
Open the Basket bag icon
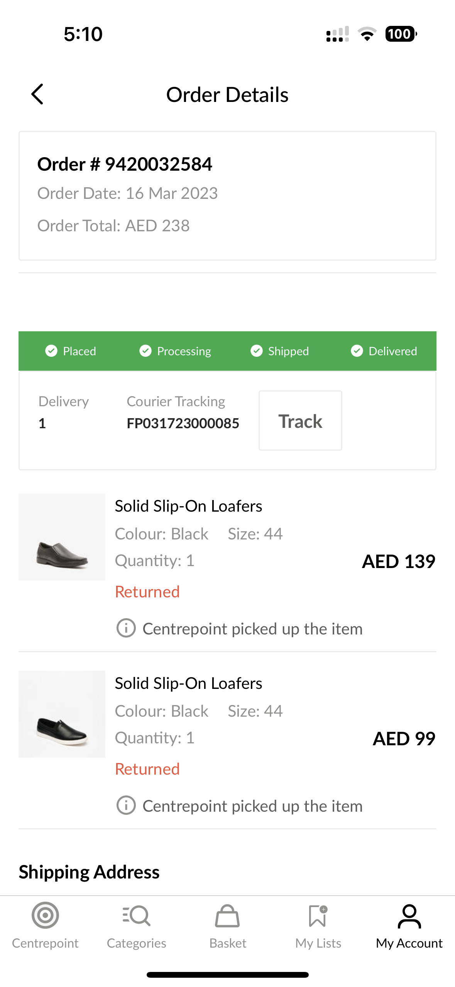tap(227, 916)
